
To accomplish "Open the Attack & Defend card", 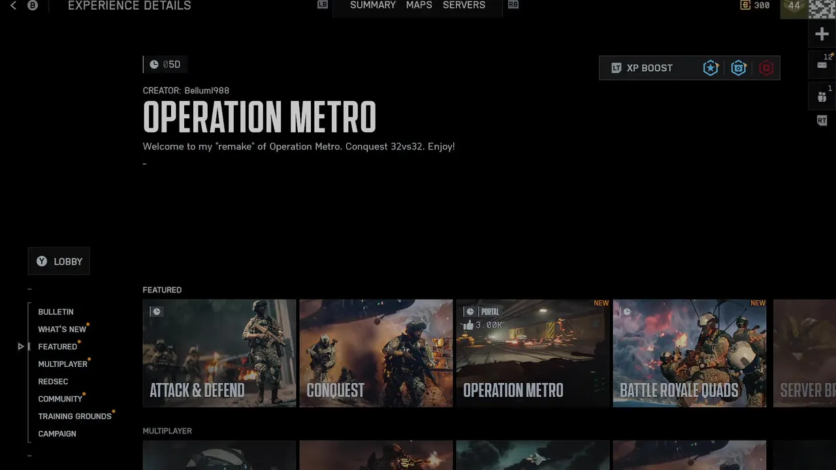I will tap(219, 353).
